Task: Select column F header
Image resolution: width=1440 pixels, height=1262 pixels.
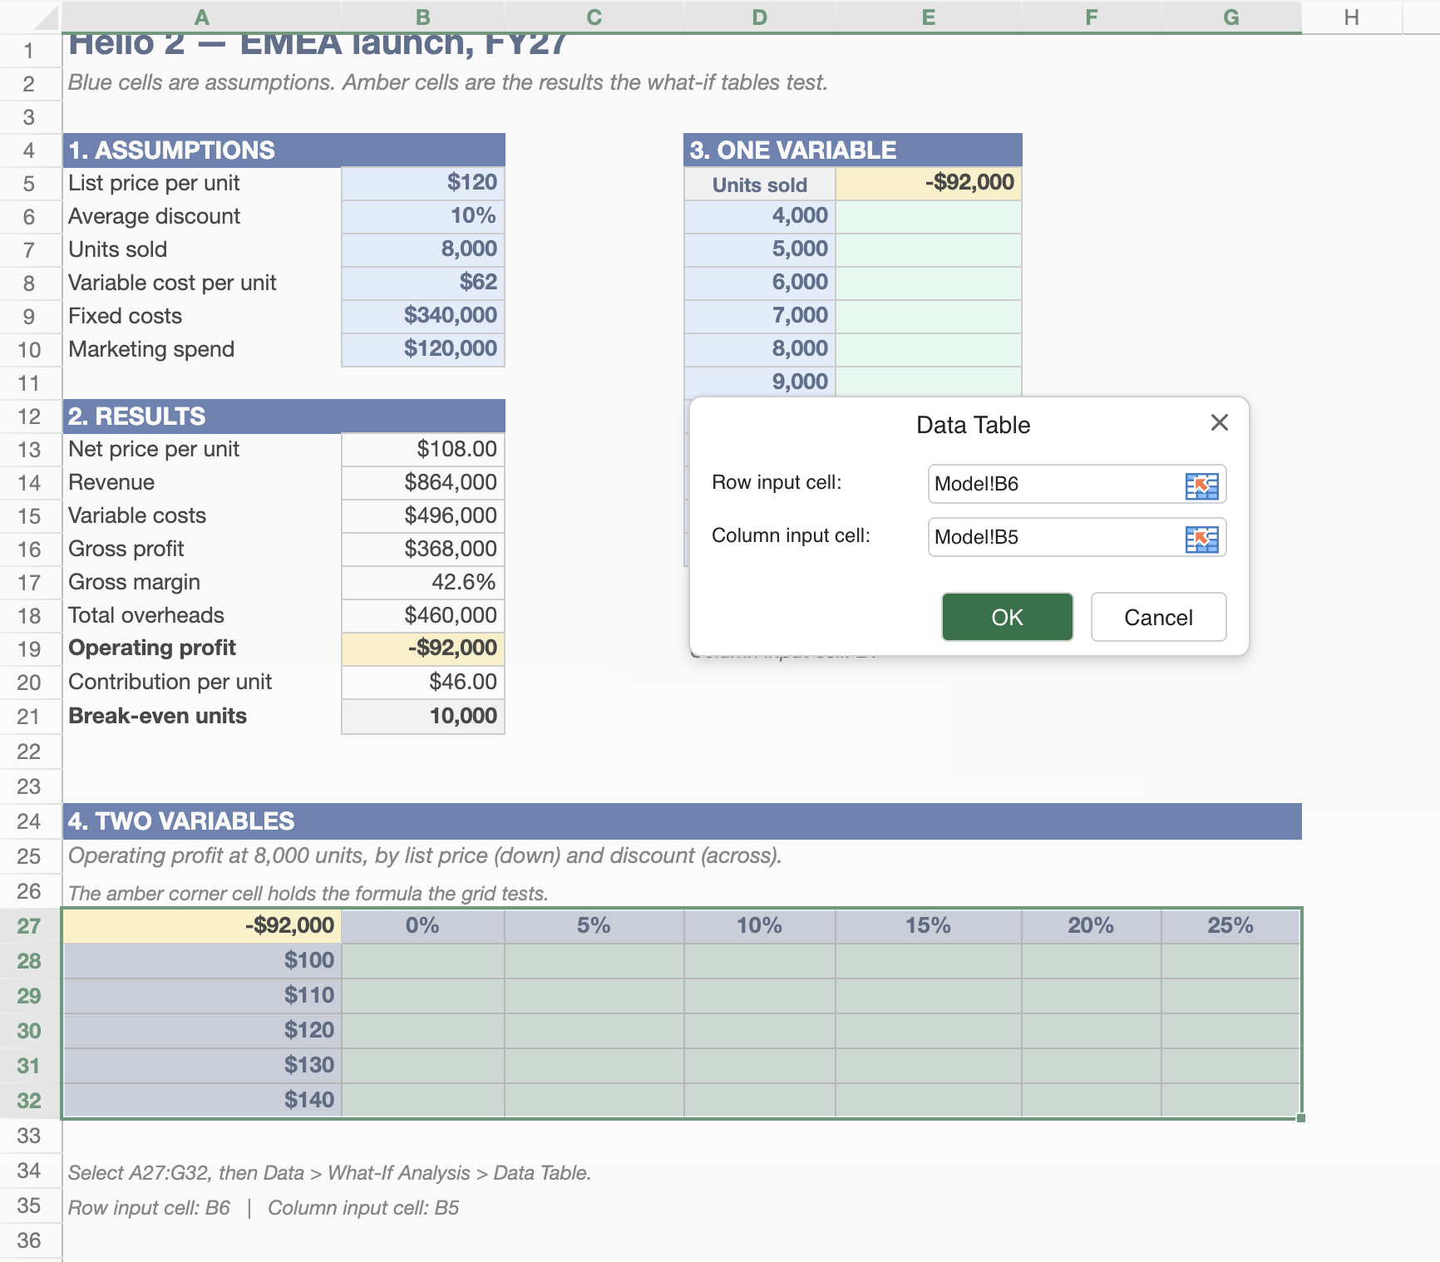Action: pyautogui.click(x=1091, y=17)
